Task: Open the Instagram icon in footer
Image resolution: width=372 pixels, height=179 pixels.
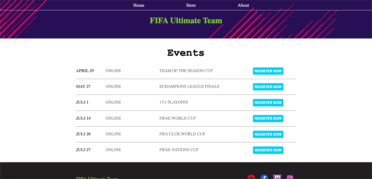Action: 290,177
